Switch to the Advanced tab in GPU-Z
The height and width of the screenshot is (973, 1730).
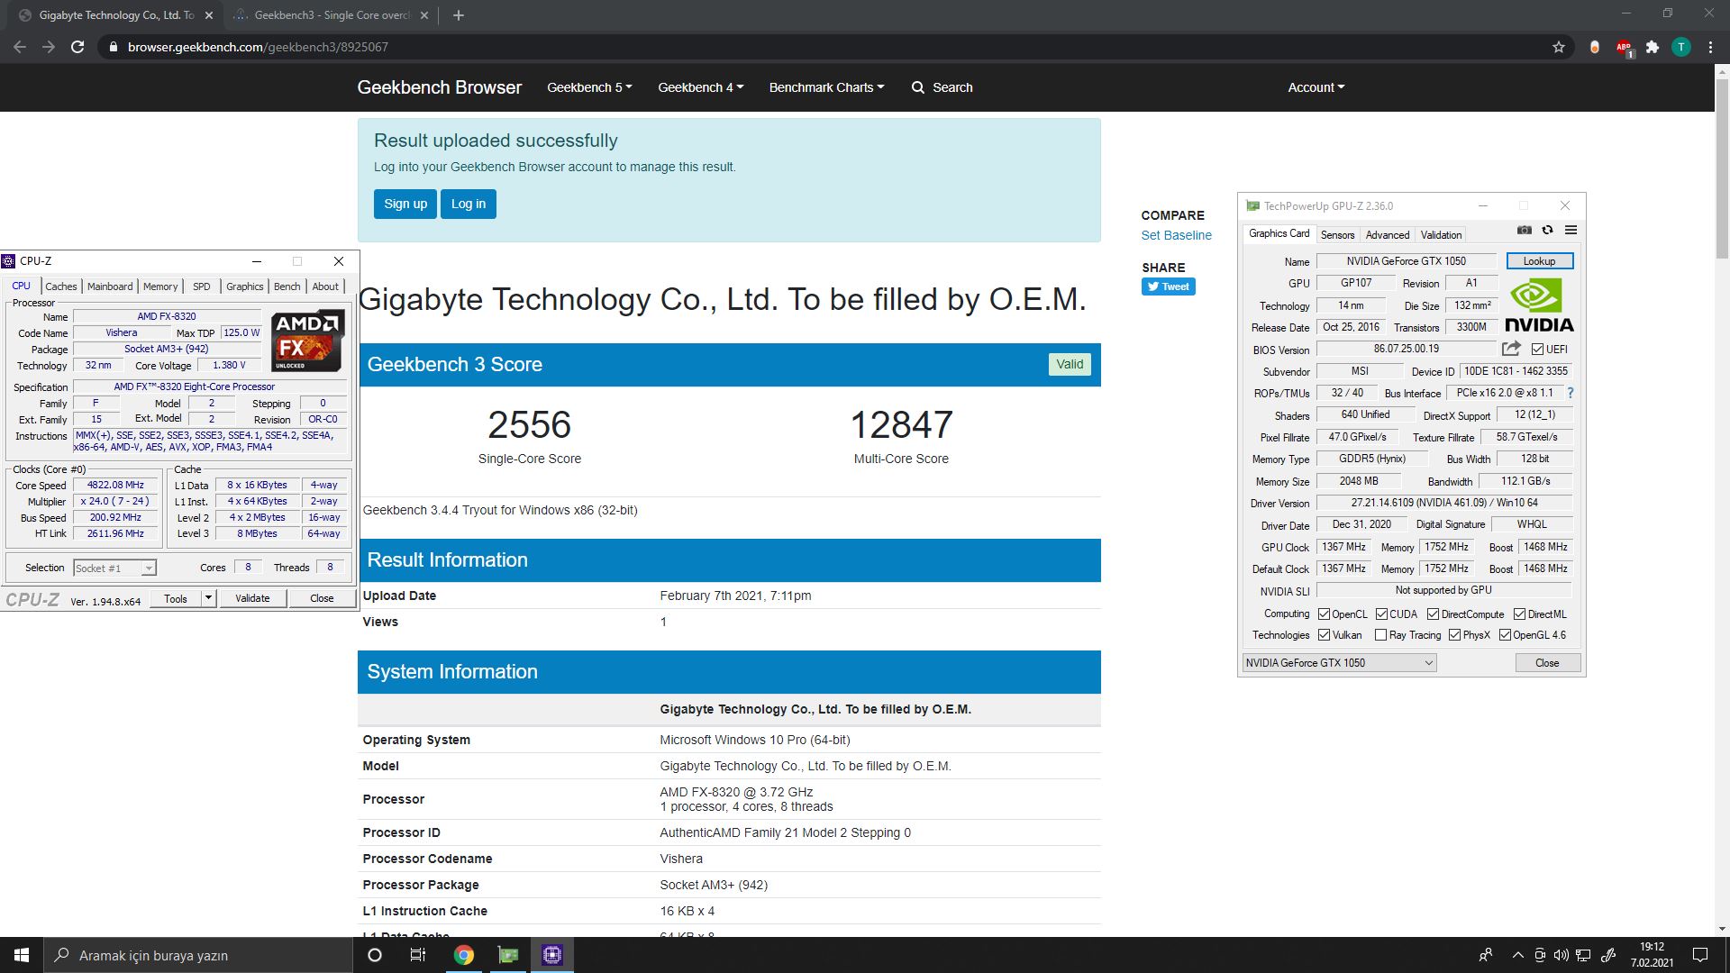1387,235
